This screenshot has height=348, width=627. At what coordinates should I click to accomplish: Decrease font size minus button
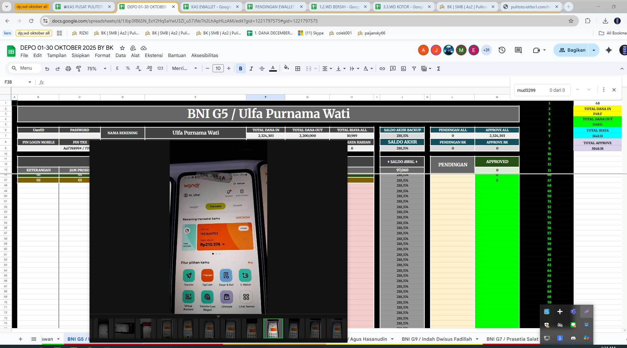(208, 68)
